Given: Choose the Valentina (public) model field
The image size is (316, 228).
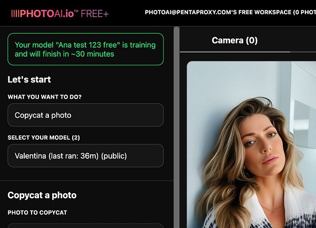Looking at the screenshot, I should 85,156.
